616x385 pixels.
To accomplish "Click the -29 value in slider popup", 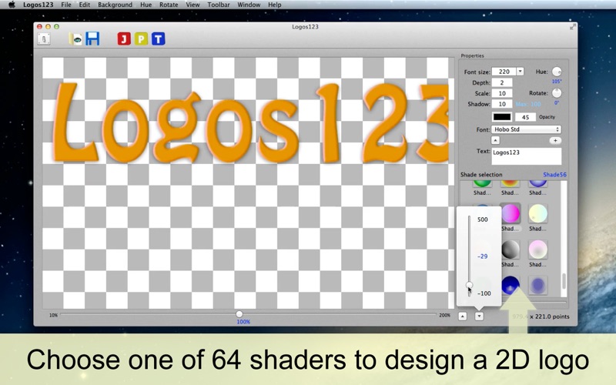I will click(483, 256).
